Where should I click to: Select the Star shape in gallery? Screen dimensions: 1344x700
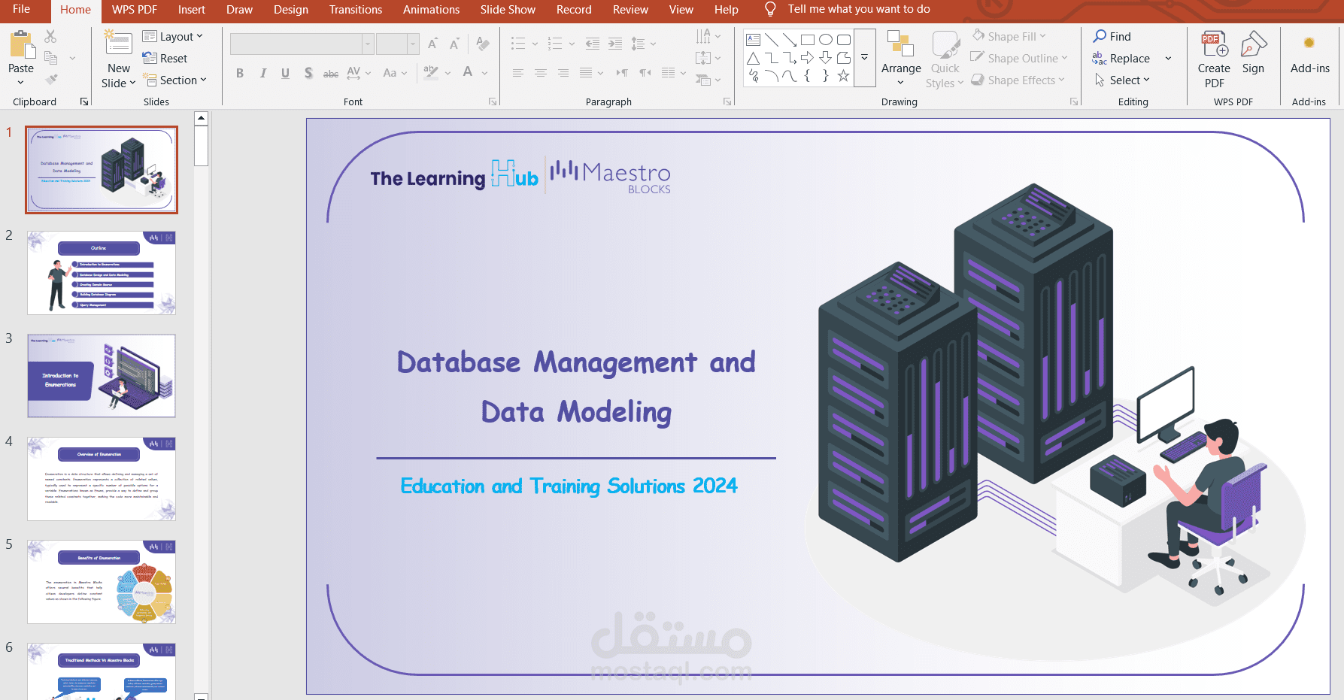(844, 76)
